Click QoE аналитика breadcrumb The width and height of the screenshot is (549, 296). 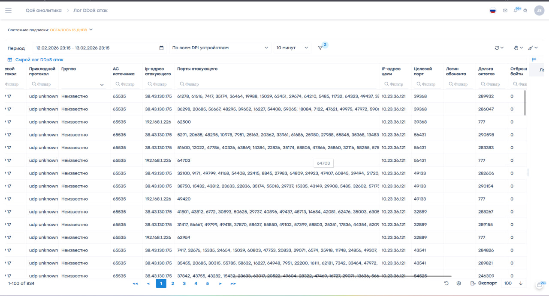(x=43, y=10)
